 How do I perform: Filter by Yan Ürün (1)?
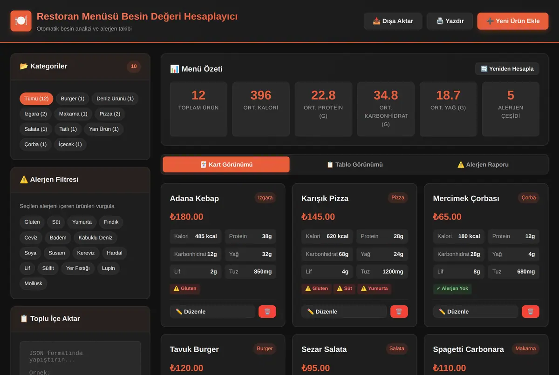coord(104,129)
